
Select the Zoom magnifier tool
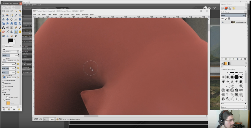tap(20, 15)
